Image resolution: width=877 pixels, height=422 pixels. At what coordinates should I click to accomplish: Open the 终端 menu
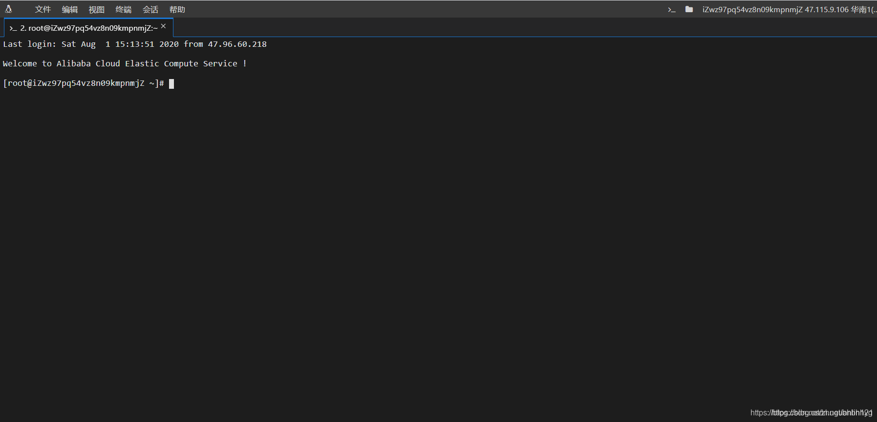pyautogui.click(x=124, y=9)
